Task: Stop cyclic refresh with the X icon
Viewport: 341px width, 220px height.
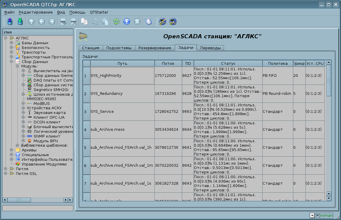Action: pos(137,21)
